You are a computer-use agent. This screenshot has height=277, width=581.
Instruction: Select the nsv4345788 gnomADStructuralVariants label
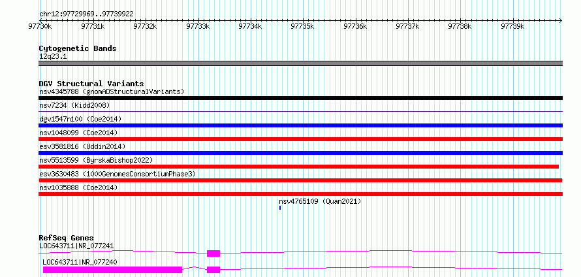point(112,91)
